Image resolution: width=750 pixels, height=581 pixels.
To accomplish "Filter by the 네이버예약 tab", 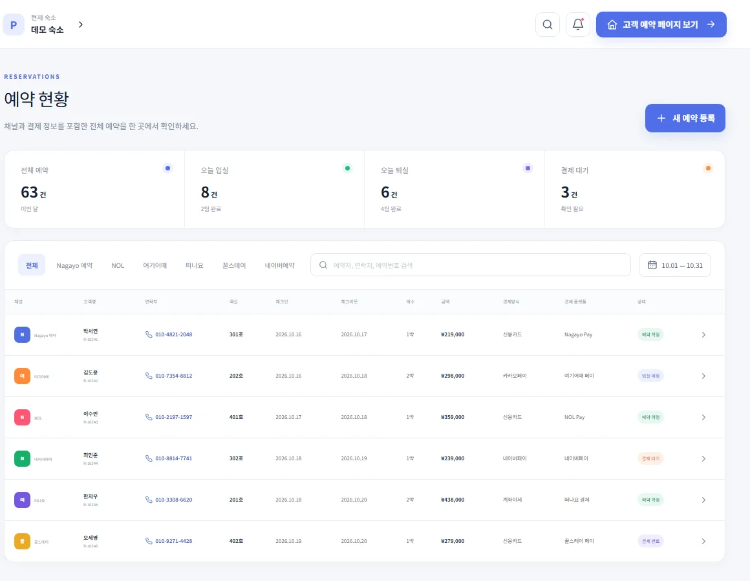I will coord(280,265).
